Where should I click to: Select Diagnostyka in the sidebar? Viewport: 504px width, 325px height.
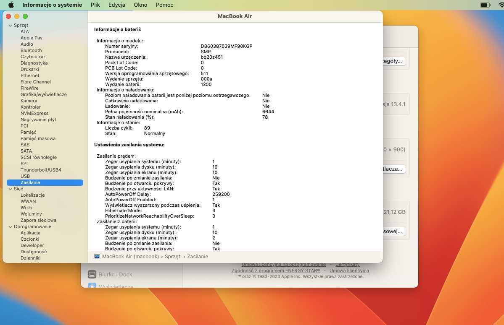point(34,63)
